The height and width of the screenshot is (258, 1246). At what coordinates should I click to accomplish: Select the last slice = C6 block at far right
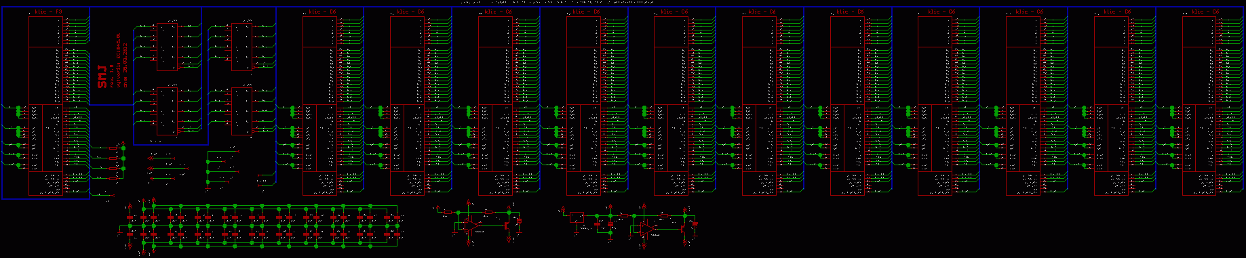(1200, 106)
